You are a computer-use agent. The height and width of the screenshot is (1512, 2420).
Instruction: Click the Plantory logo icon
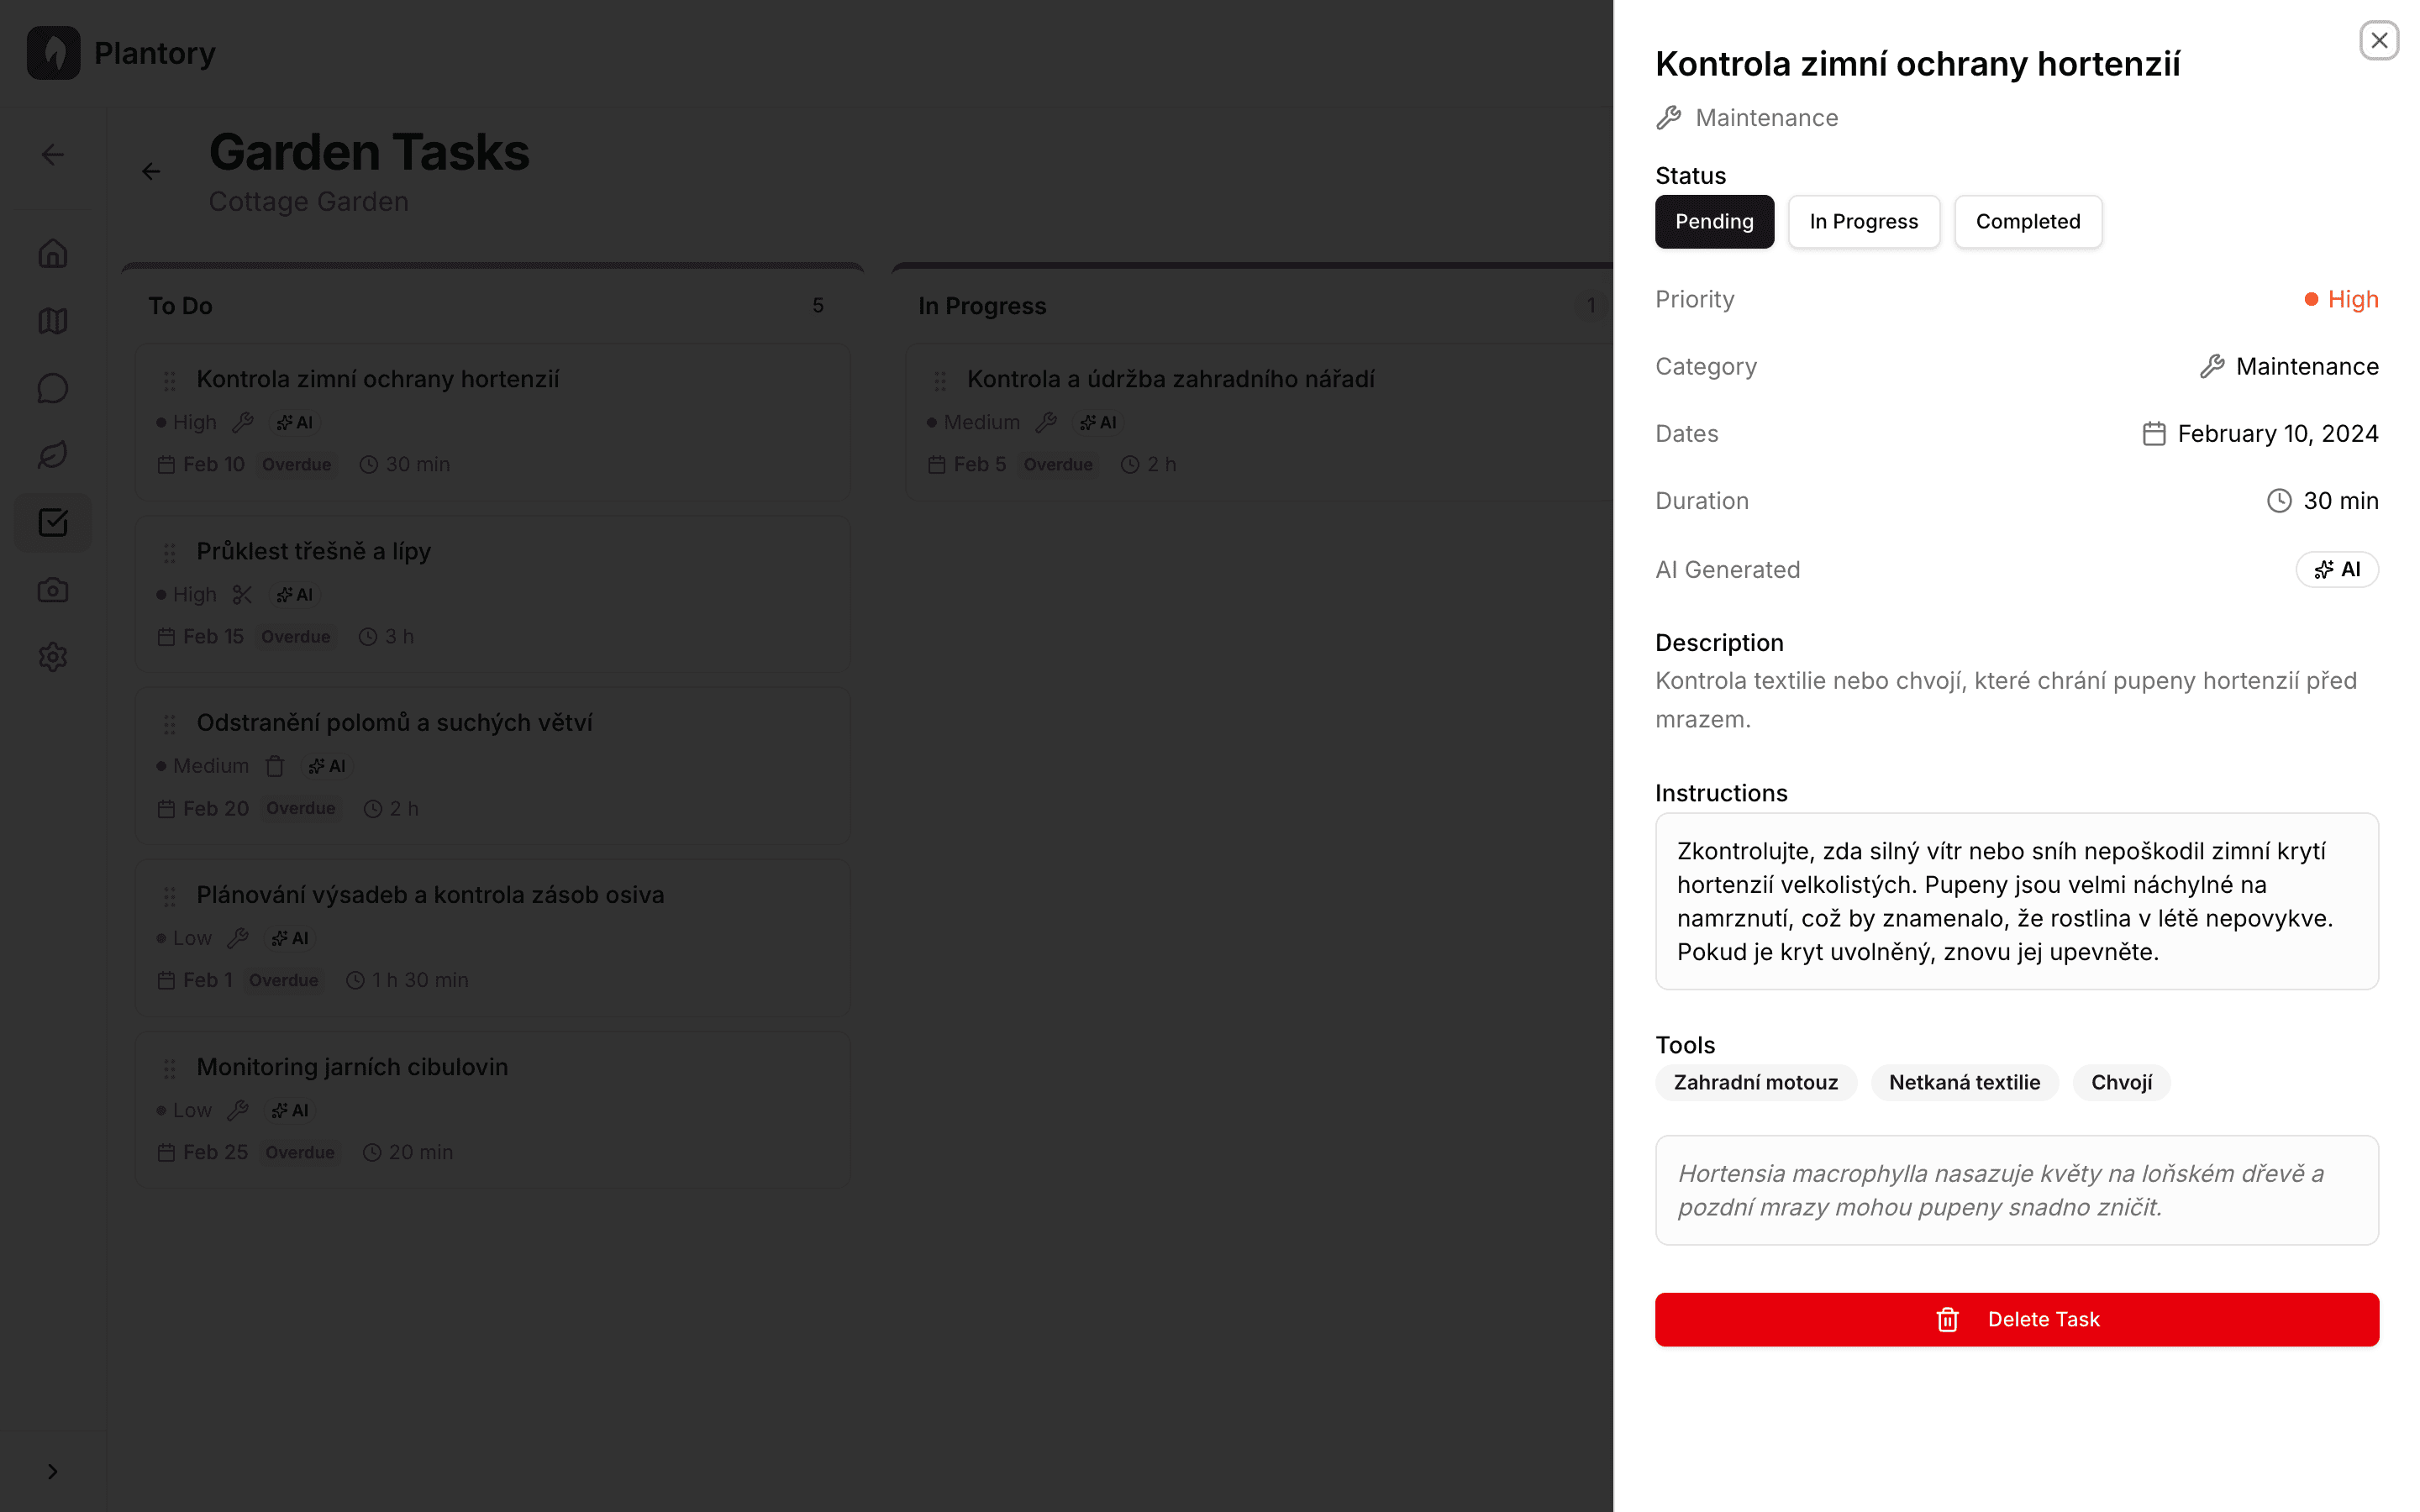(53, 52)
